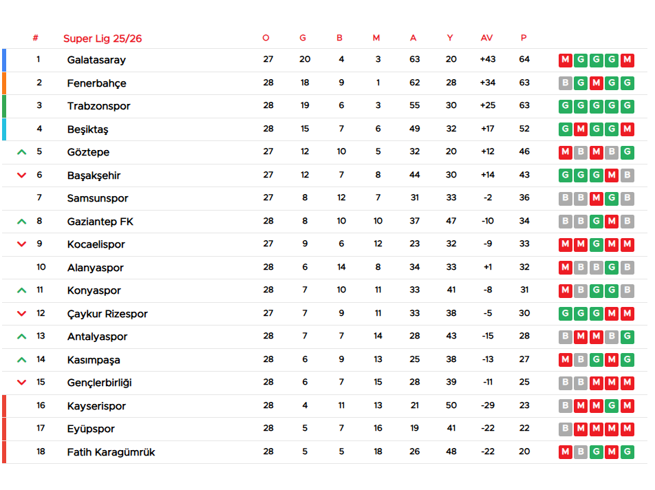This screenshot has height=490, width=655.
Task: Click the green up arrow beside Göztepe
Action: tap(21, 152)
